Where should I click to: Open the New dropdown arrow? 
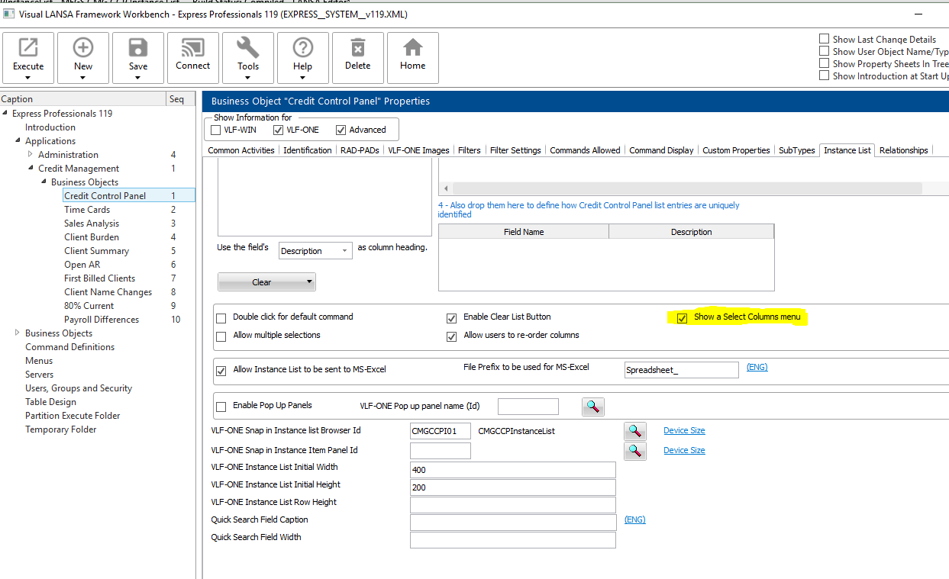83,77
